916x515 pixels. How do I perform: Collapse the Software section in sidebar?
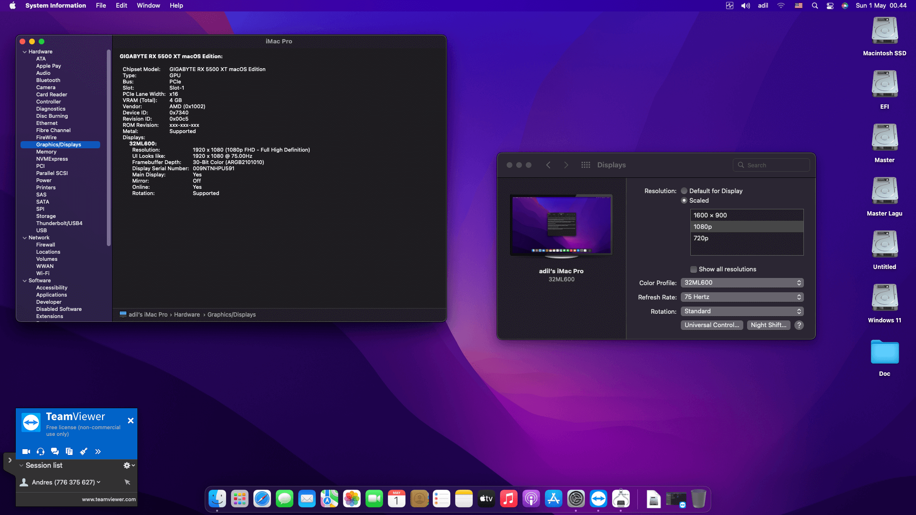pos(24,281)
